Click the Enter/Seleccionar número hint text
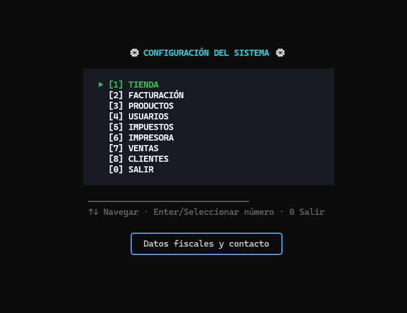407x313 pixels. pyautogui.click(x=214, y=212)
